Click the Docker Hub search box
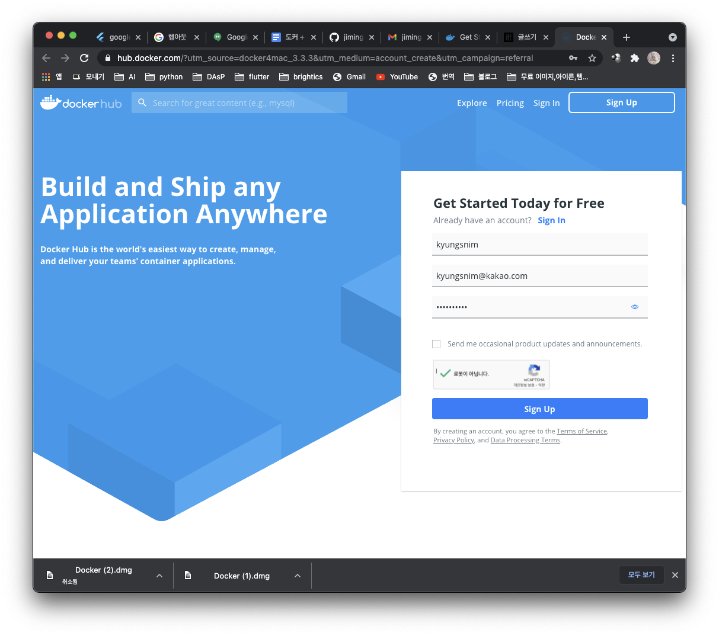719x636 pixels. (x=239, y=102)
